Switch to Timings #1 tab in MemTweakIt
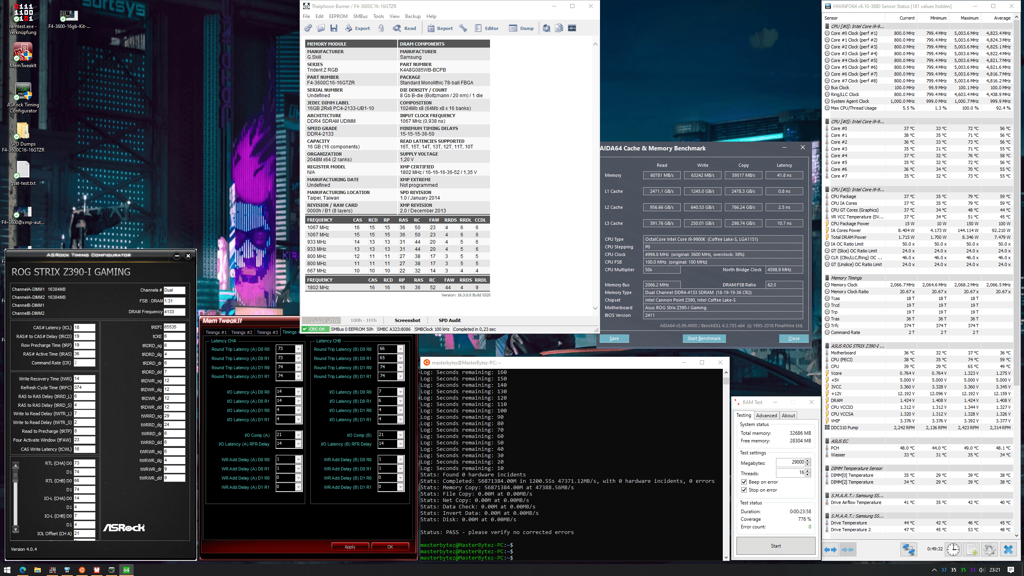The width and height of the screenshot is (1024, 576). click(216, 332)
